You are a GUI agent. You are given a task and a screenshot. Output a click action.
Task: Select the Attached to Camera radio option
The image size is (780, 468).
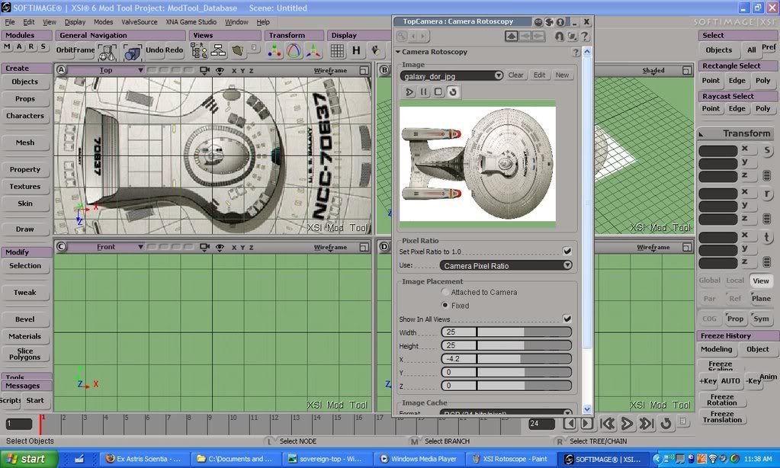coord(445,292)
